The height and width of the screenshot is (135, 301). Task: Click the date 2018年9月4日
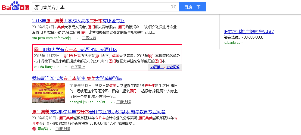tap(43, 27)
